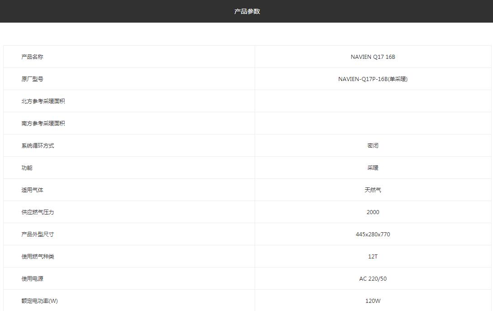
Task: Select the AC 220/50 value
Action: [373, 279]
